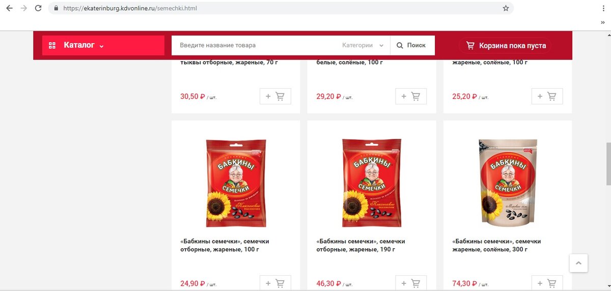Click the scroll-to-top arrow button
Image resolution: width=611 pixels, height=291 pixels.
tap(578, 263)
